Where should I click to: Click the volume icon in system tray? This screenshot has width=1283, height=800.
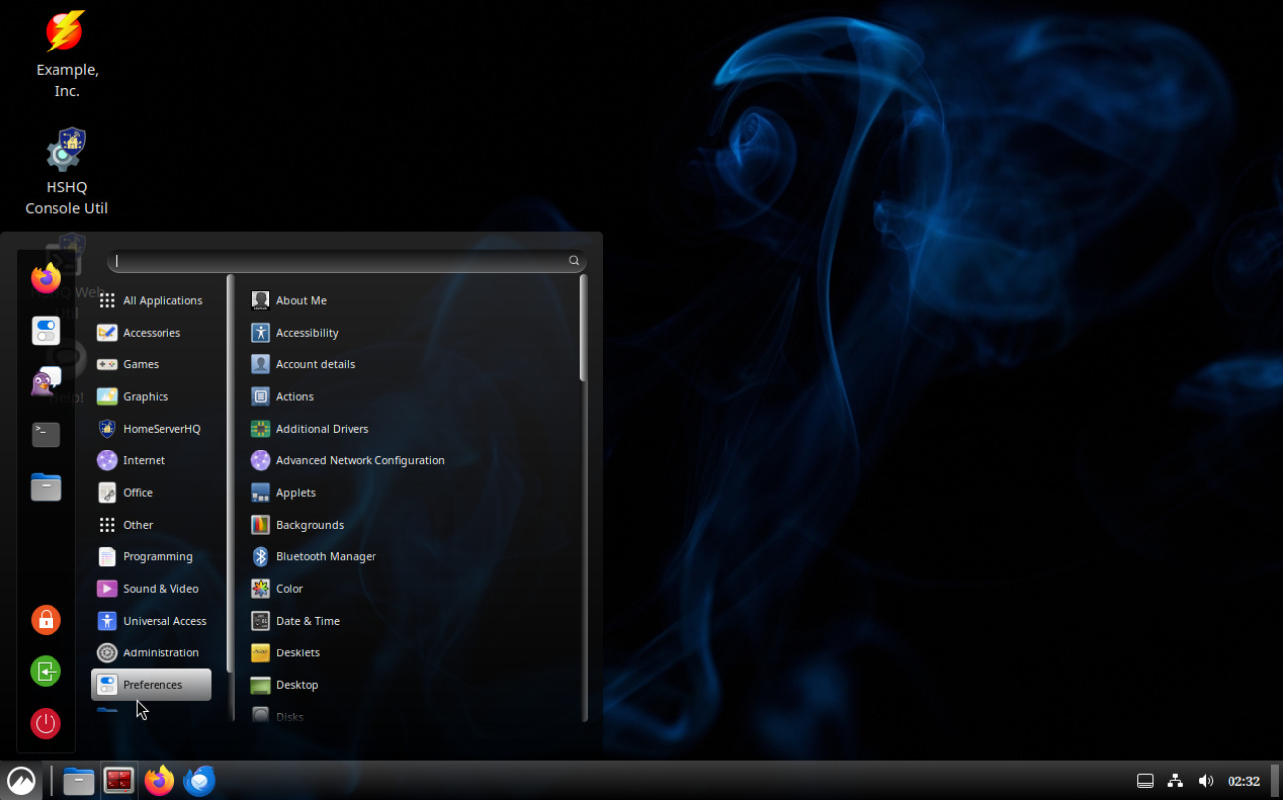(x=1205, y=781)
